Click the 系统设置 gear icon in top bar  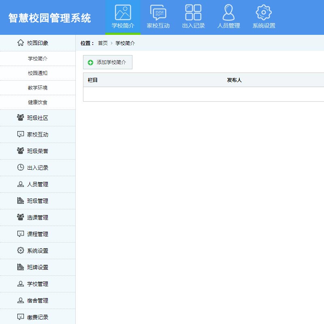264,13
